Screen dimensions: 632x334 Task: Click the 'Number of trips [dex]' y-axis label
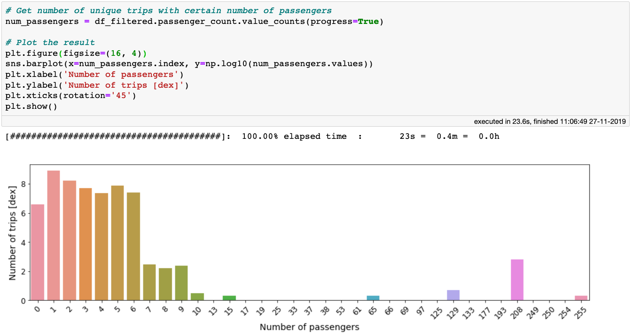click(x=13, y=232)
